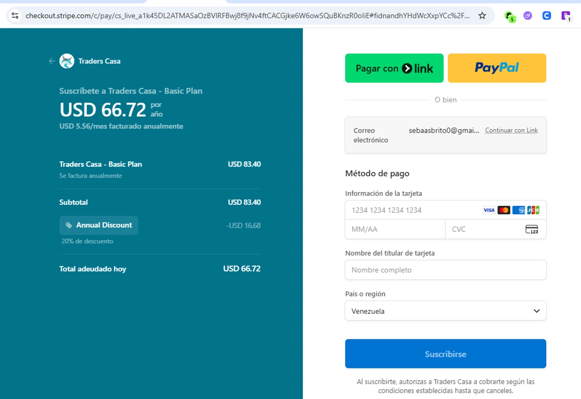Click the 'Total adeudado hoy' label
The width and height of the screenshot is (581, 399).
[93, 269]
